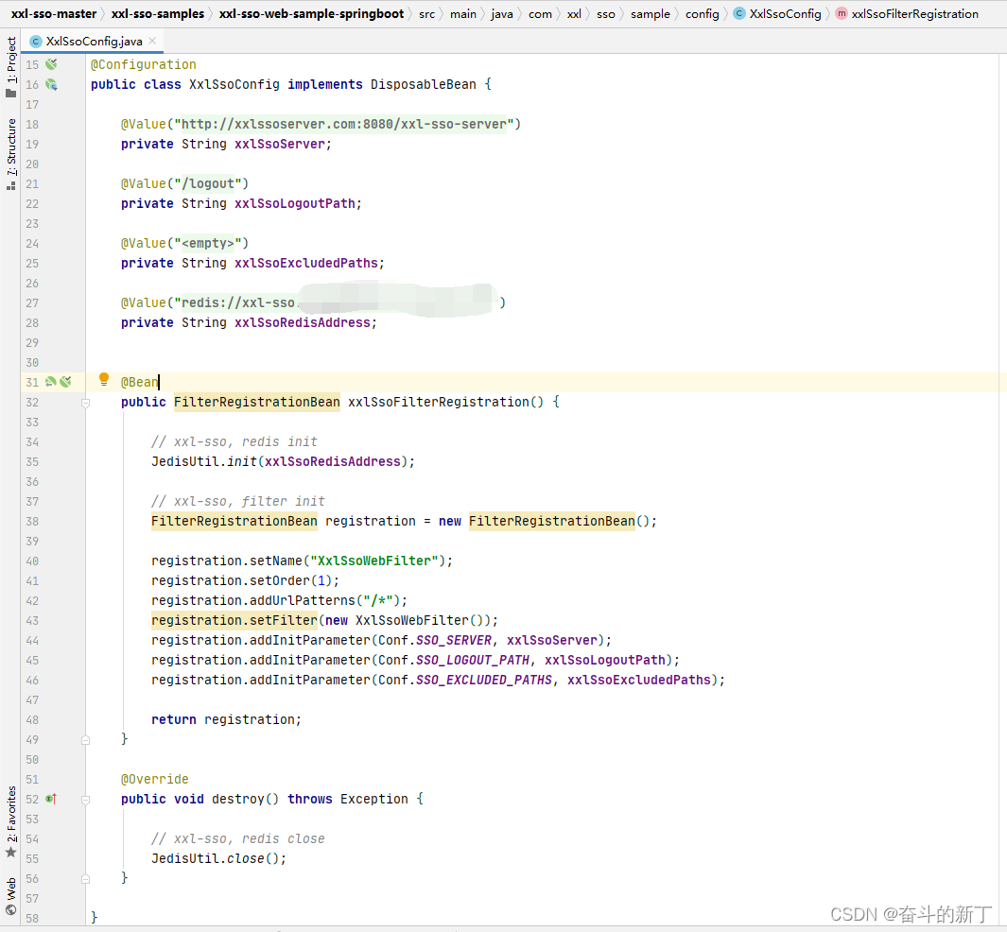Click the xxlSsoExcludedPaths field on line 25

[x=306, y=263]
